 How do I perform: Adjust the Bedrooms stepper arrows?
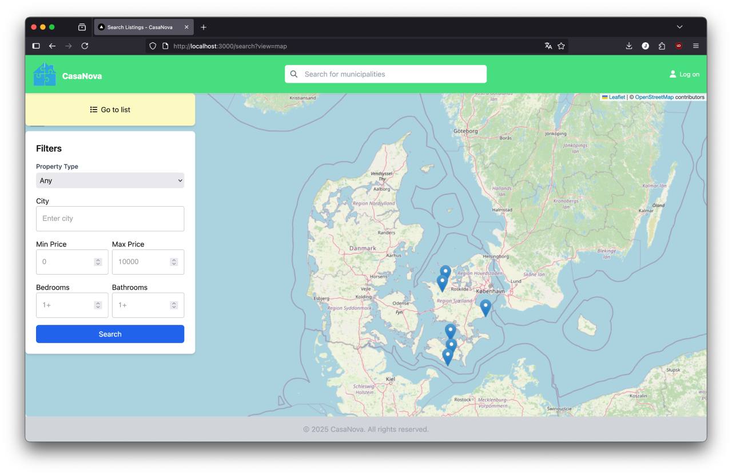(98, 305)
